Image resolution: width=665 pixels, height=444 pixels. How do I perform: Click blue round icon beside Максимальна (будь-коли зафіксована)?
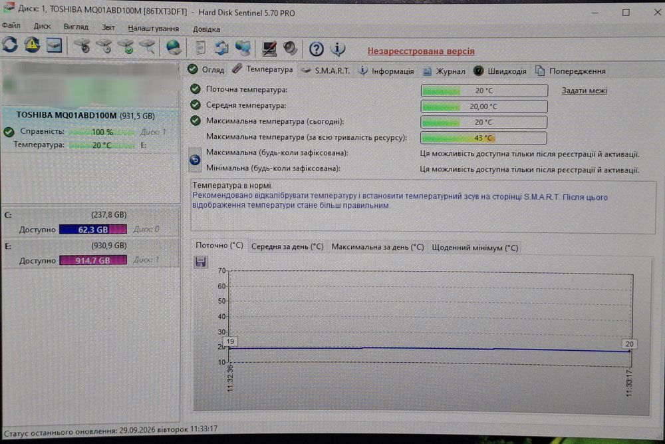point(195,160)
